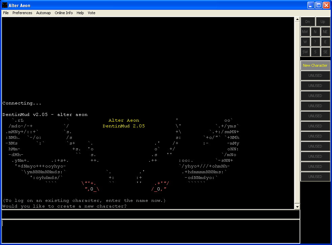The image size is (332, 245).
Task: Click the command input text box
Action: point(150,231)
